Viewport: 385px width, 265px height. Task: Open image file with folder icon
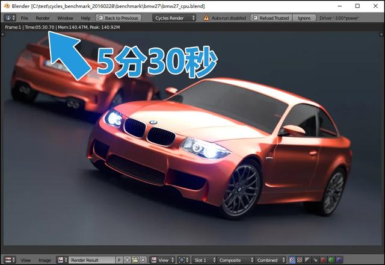point(135,260)
